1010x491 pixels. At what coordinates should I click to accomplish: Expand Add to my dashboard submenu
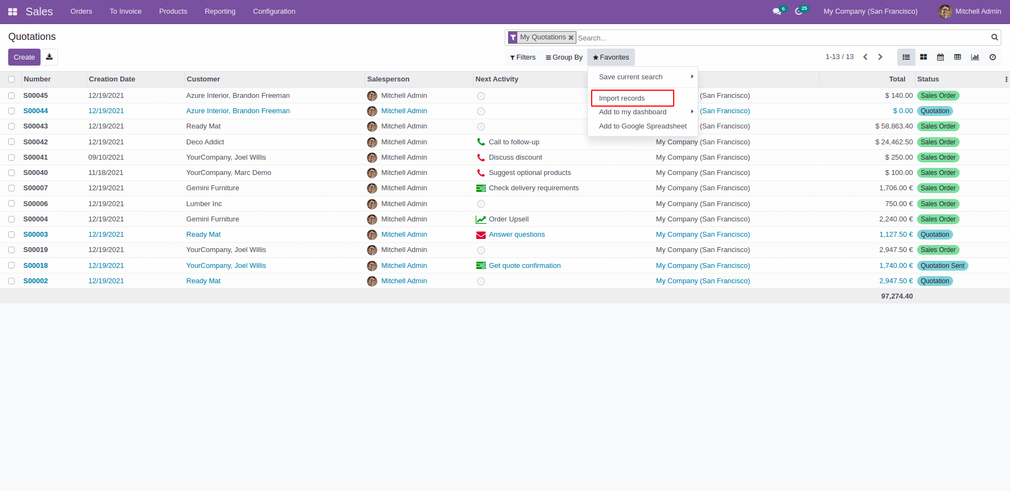[x=643, y=112]
